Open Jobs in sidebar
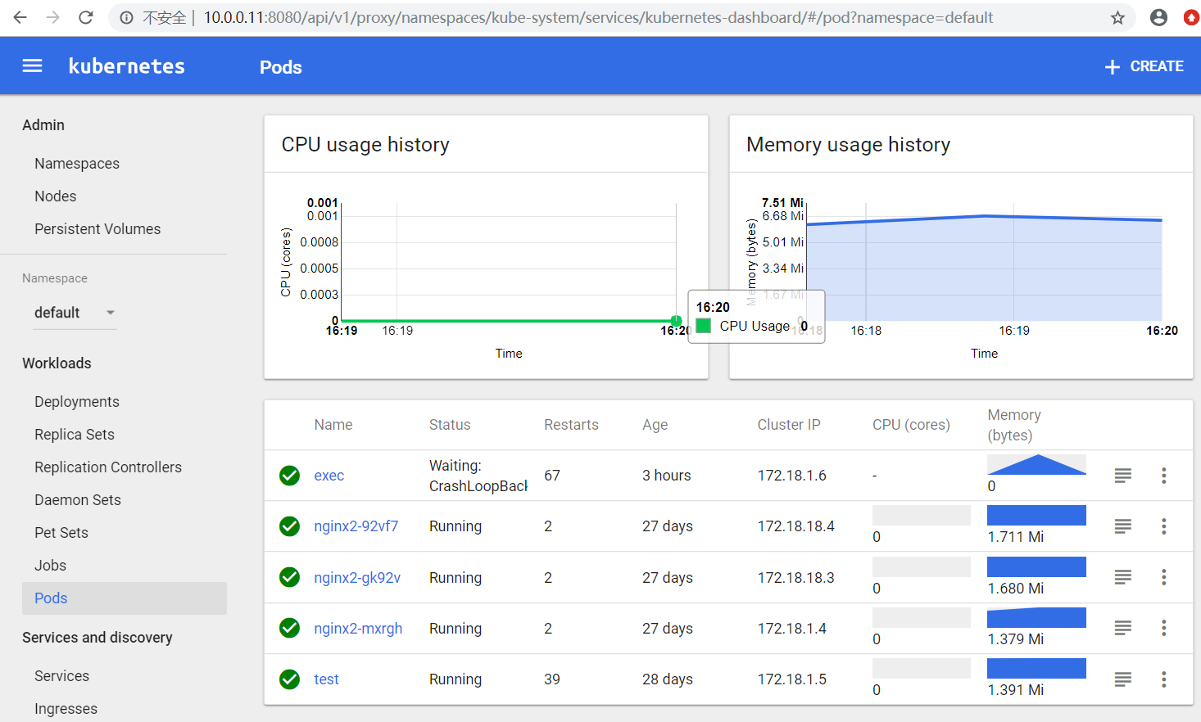This screenshot has height=722, width=1201. tap(50, 566)
